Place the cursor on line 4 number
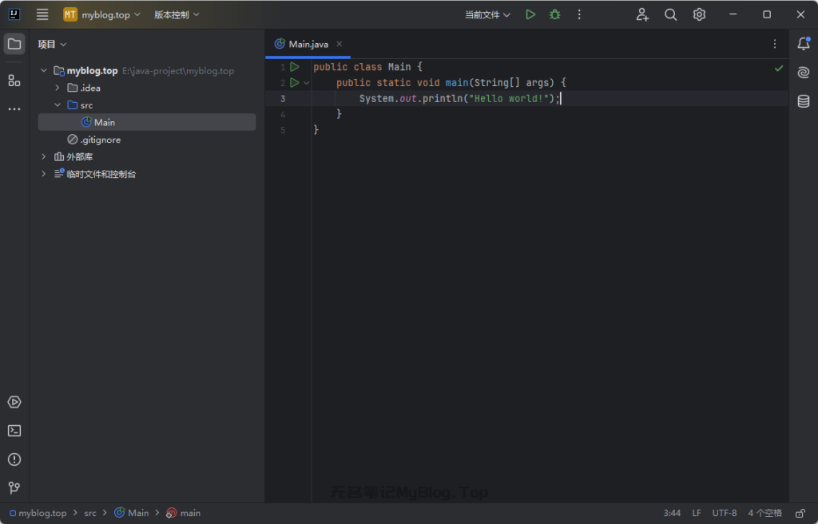 tap(283, 114)
